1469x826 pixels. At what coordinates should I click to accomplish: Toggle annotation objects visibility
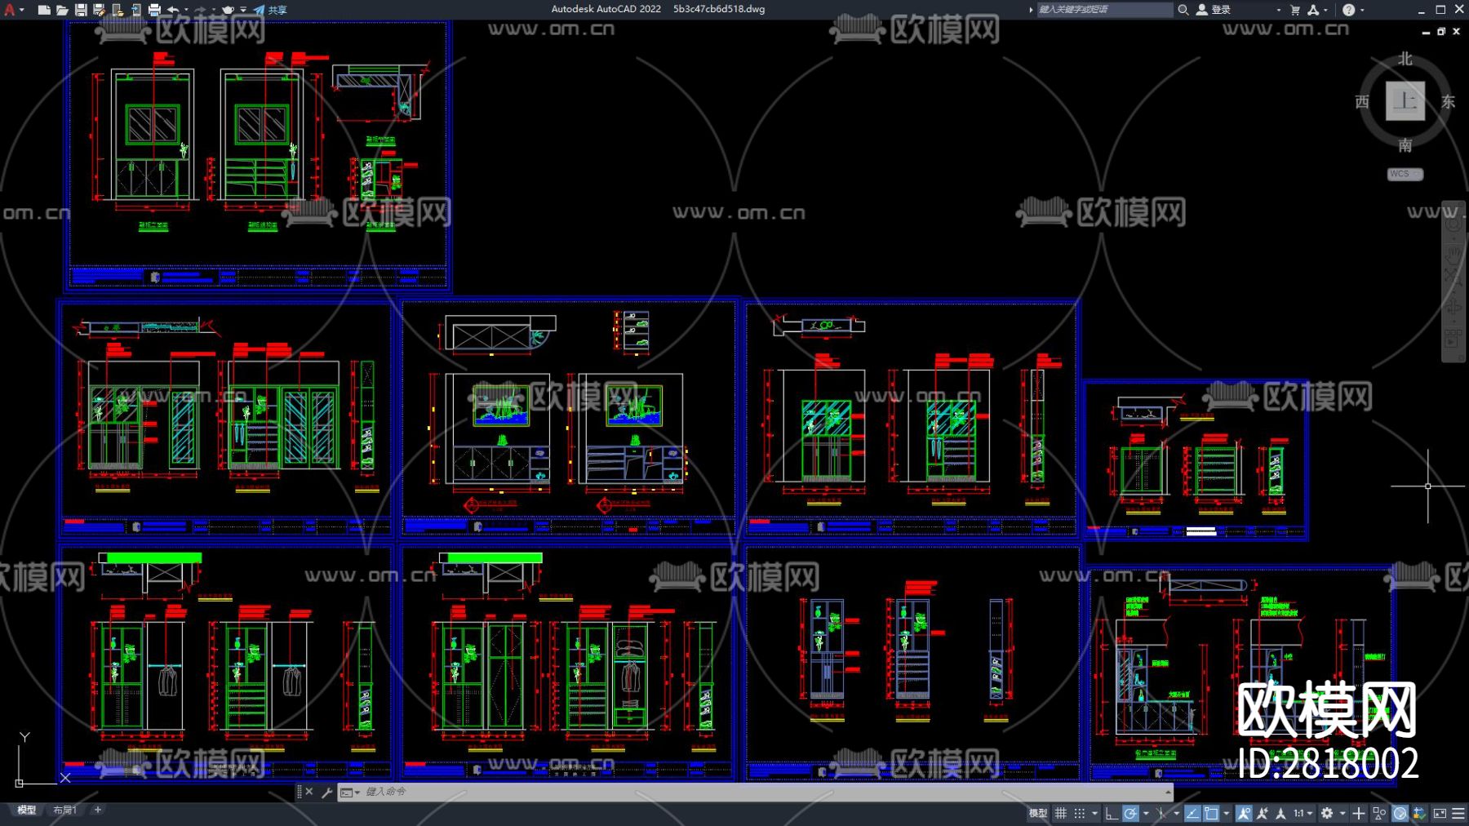1244,813
